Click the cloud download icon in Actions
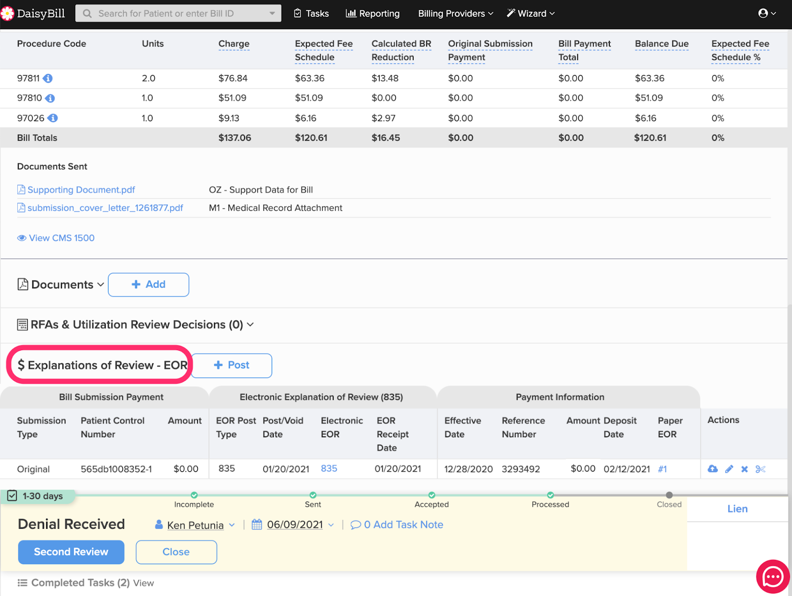Viewport: 792px width, 596px height. 713,469
